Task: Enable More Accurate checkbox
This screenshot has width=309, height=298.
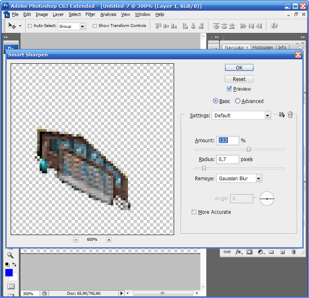Action: (x=194, y=212)
